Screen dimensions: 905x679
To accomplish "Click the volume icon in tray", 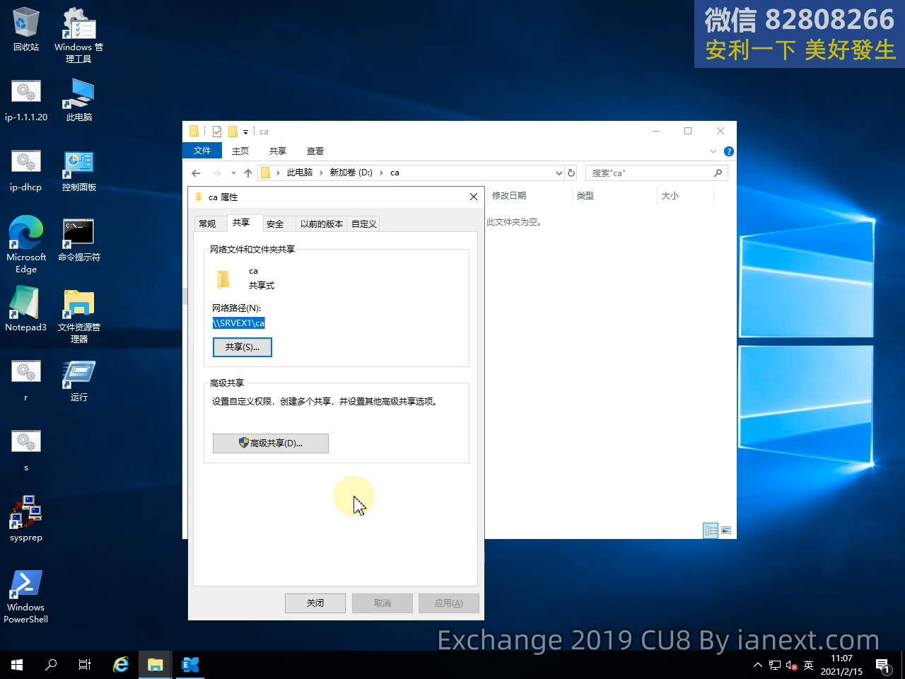I will [x=792, y=665].
